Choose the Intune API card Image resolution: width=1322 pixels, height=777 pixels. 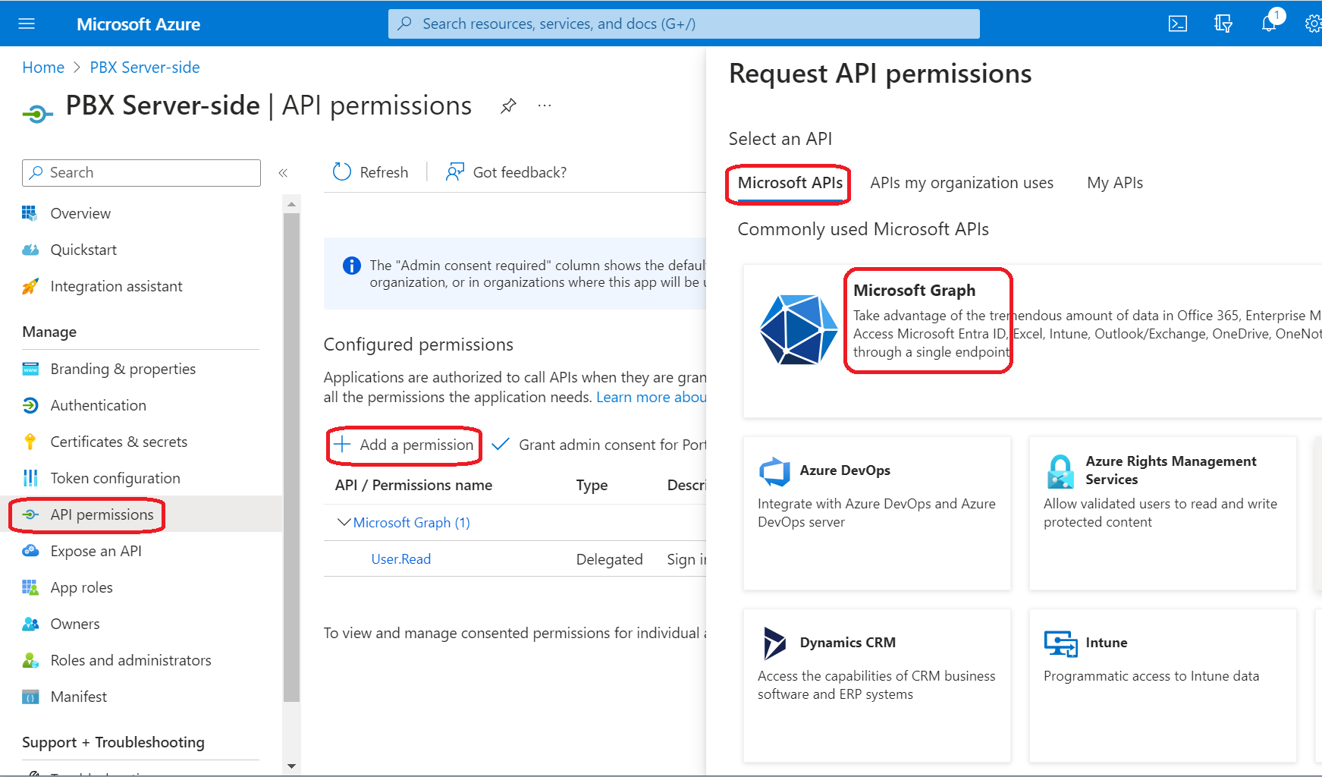[1162, 684]
